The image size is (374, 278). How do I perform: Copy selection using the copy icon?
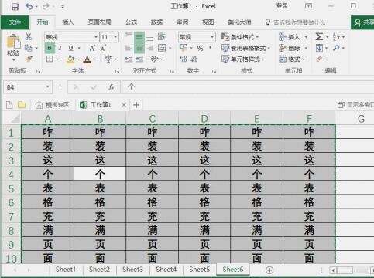point(29,48)
